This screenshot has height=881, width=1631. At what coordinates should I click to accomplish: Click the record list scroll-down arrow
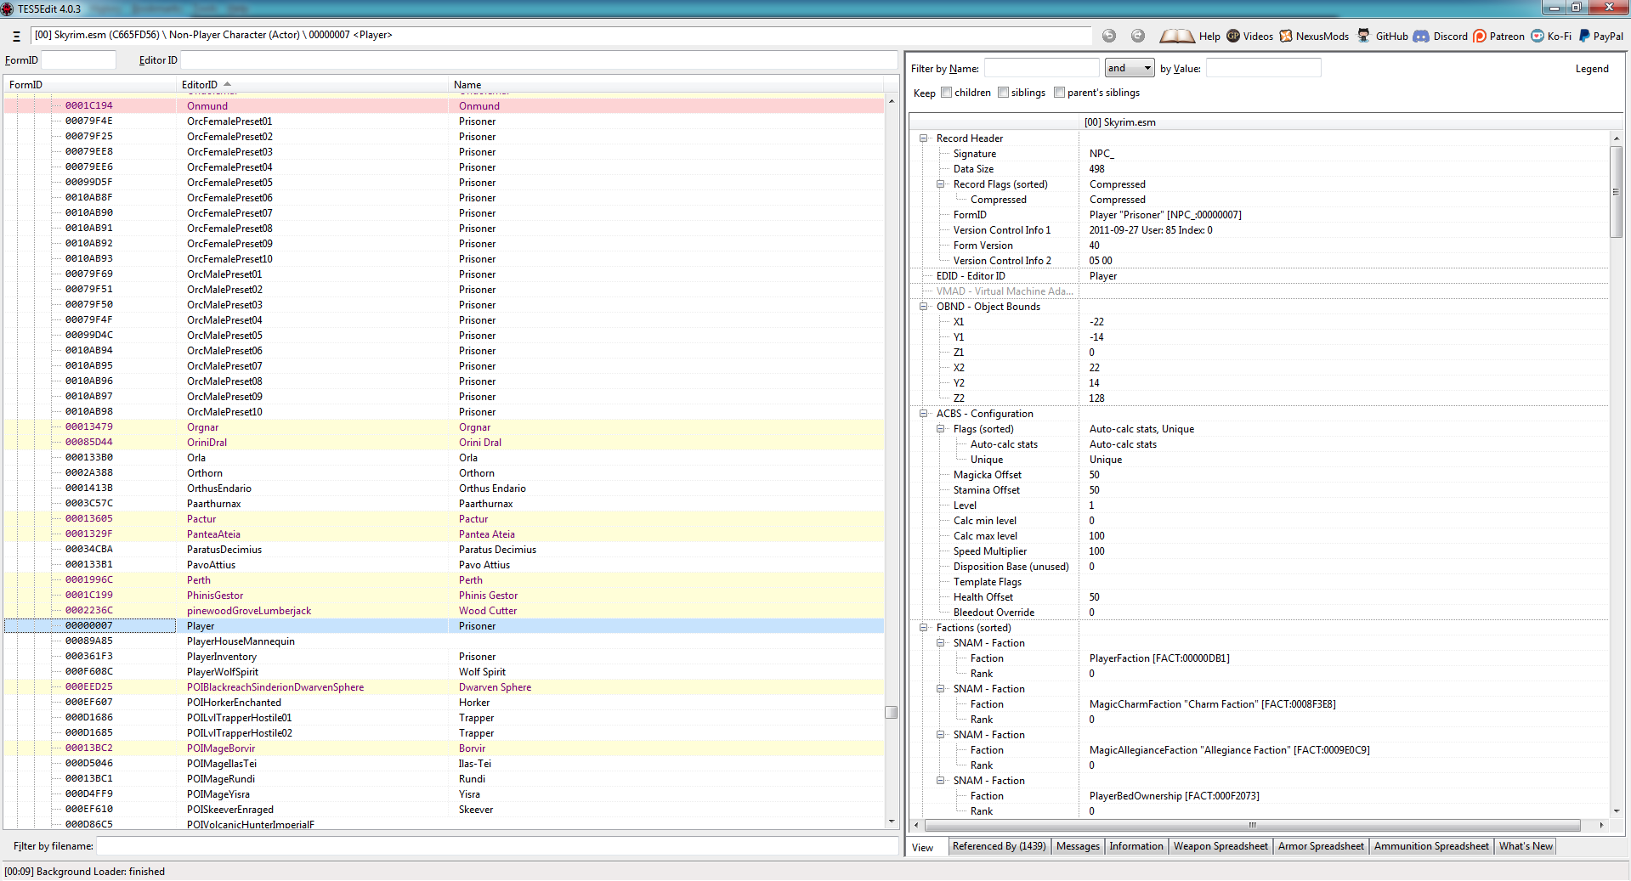pos(891,822)
